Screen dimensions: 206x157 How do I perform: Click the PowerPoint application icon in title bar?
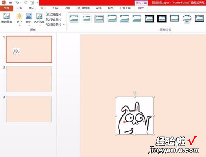pyautogui.click(x=4, y=2)
